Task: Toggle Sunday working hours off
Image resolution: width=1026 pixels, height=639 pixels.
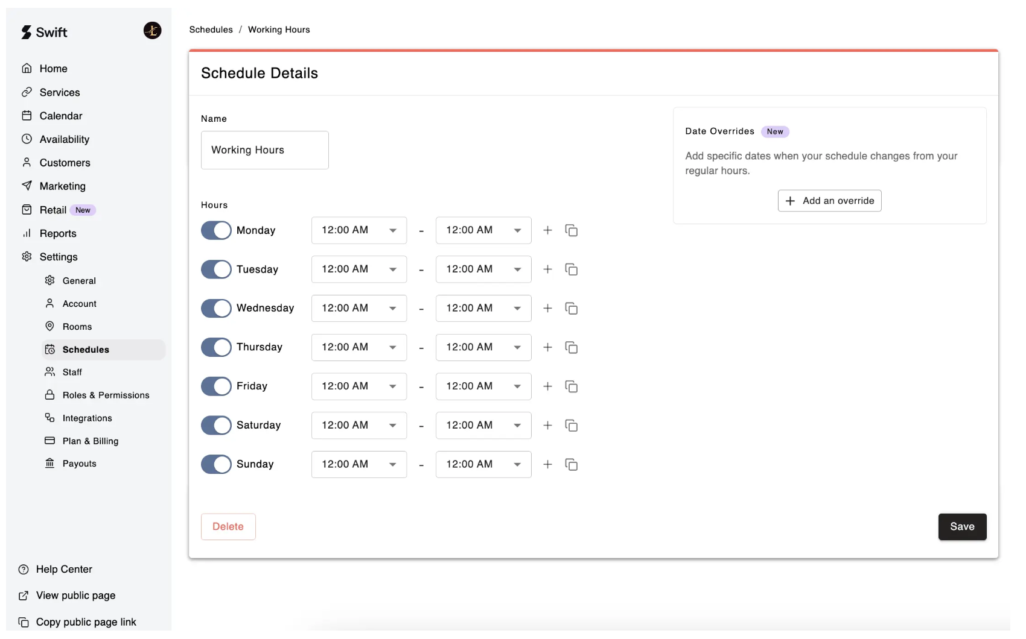Action: (x=216, y=464)
